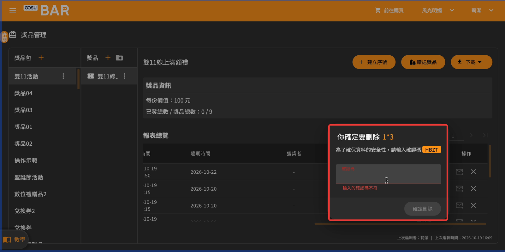505x252 pixels.
Task: Focus the 確認碼 confirmation code input field
Action: tap(388, 174)
